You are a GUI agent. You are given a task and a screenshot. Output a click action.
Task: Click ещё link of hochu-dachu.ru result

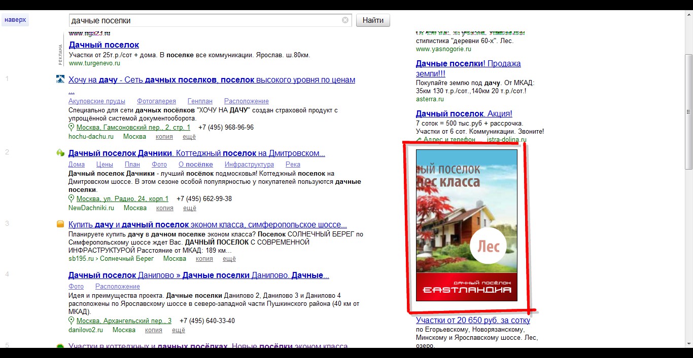(x=189, y=137)
